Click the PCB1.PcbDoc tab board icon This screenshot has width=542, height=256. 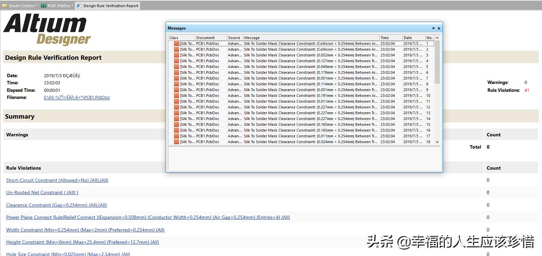point(44,6)
